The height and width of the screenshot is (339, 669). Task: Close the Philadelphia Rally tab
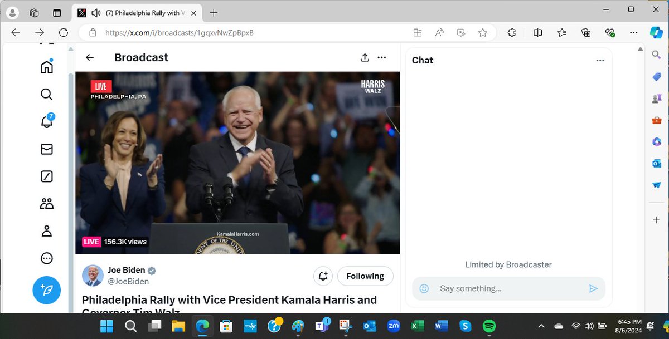(x=193, y=13)
